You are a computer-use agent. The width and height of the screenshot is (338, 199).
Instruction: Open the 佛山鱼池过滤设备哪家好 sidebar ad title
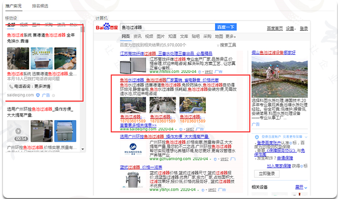coord(274,52)
